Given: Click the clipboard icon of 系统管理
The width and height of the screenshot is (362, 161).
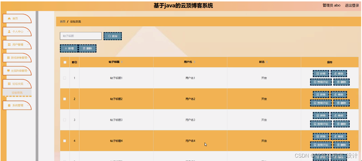Looking at the screenshot, I should (9, 105).
